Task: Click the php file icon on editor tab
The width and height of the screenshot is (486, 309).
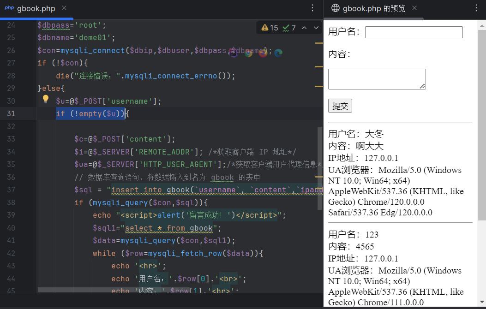Action: 9,8
